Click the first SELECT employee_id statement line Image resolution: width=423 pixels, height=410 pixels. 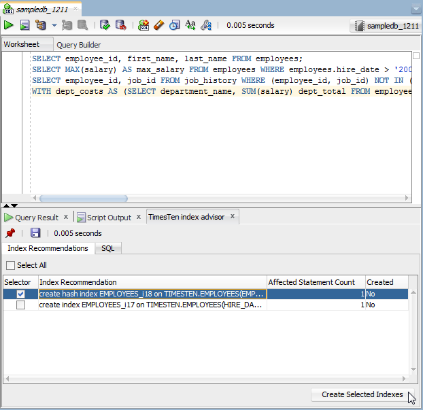[x=167, y=58]
